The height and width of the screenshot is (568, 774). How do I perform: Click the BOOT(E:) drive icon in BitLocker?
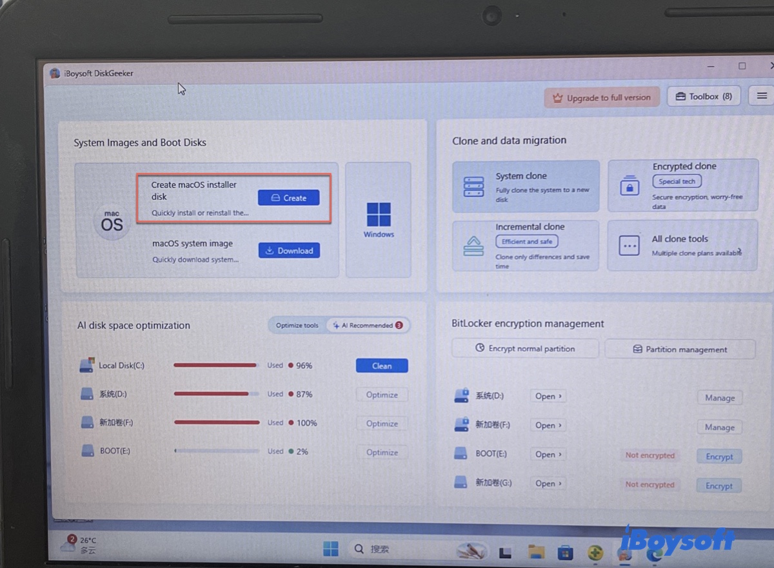[461, 453]
